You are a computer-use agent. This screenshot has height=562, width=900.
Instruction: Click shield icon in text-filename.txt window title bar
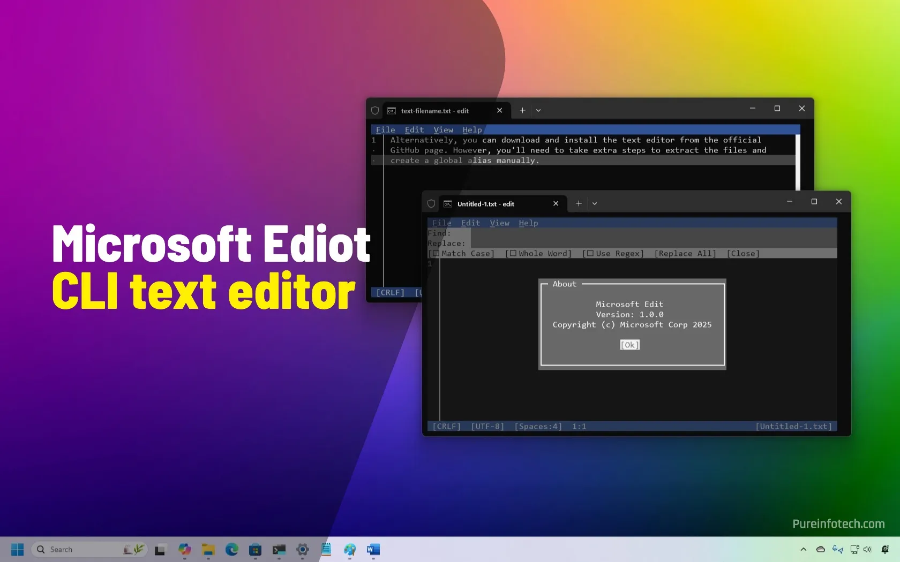[x=375, y=111]
